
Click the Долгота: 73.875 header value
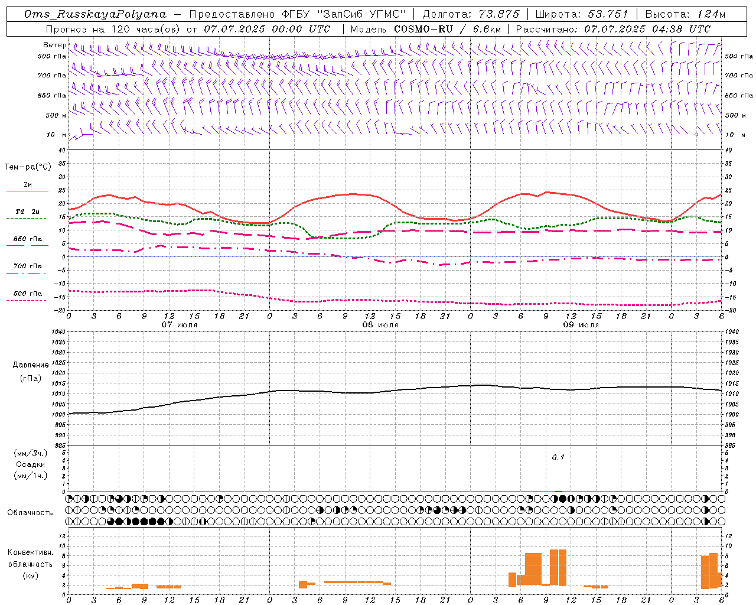(471, 14)
